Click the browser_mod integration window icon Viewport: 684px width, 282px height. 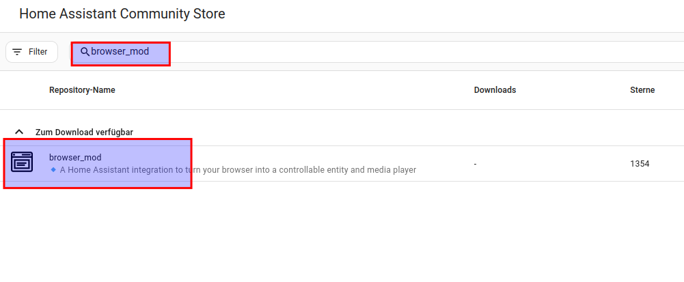click(x=22, y=163)
